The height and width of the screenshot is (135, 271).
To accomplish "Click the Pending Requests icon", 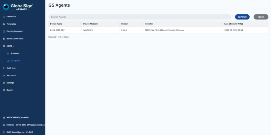I will (x=4, y=31).
